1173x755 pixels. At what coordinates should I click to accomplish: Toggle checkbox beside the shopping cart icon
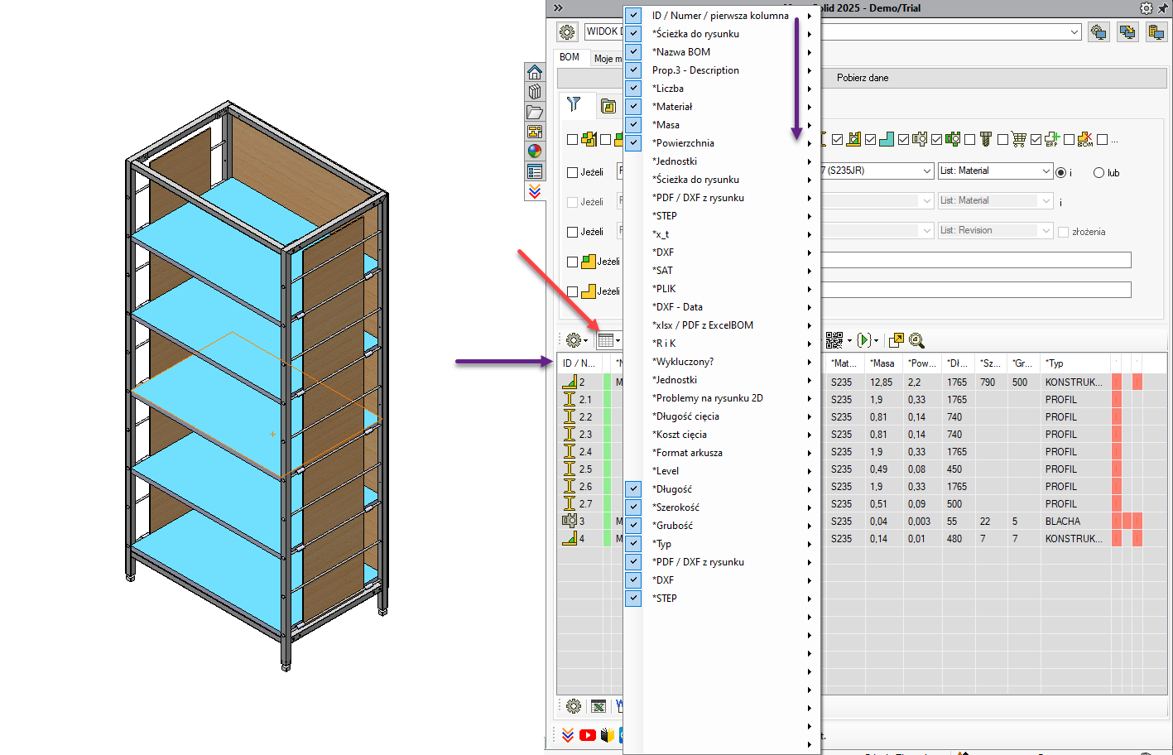tap(1003, 140)
